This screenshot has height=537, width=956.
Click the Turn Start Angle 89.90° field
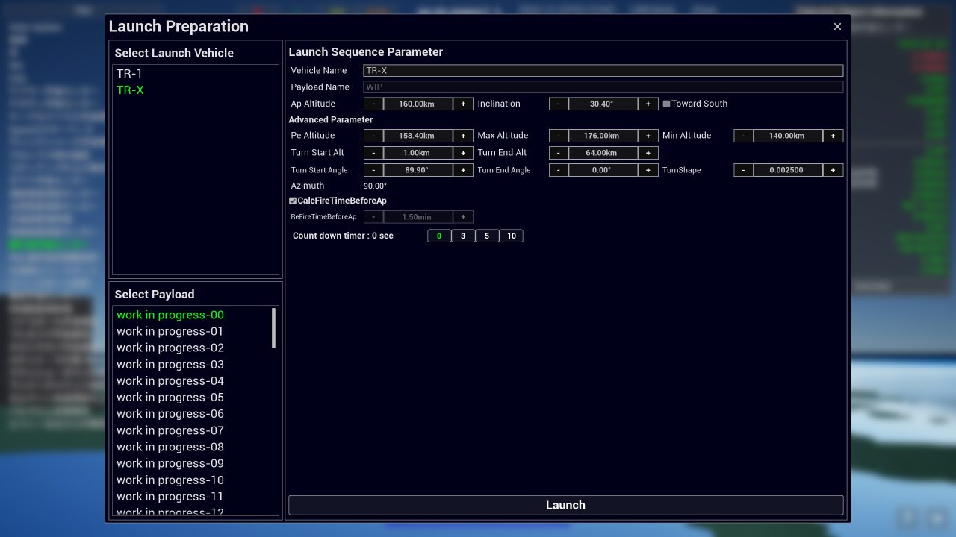click(x=418, y=170)
